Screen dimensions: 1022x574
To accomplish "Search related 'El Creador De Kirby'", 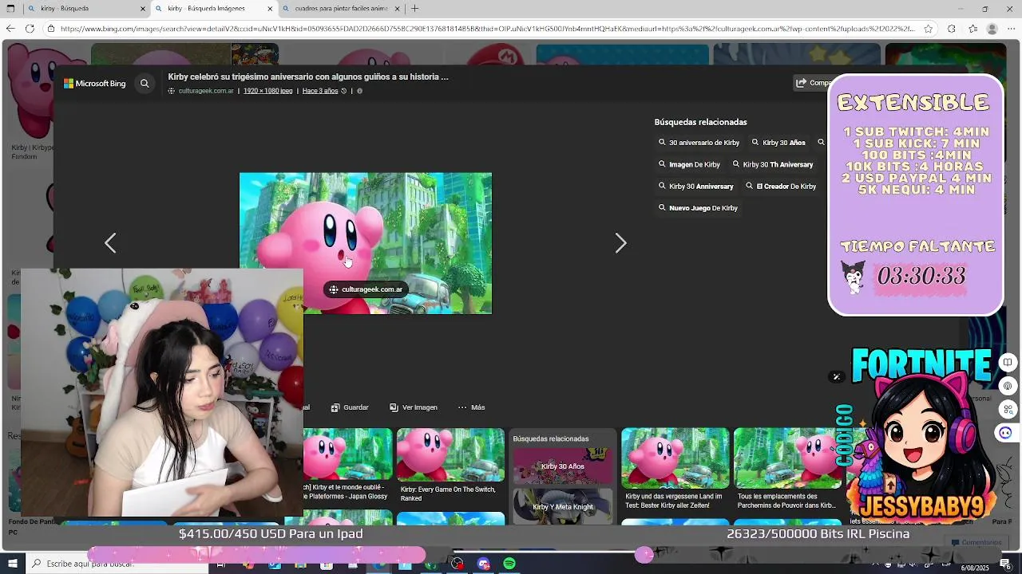I will [781, 186].
